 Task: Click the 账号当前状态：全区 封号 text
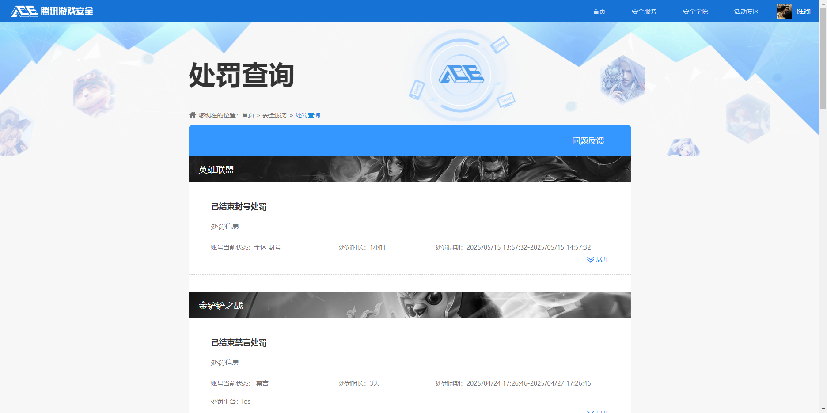246,247
